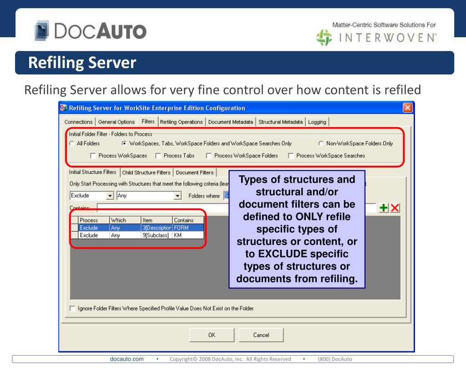Screen dimensions: 466x372
Task: Enable the Process WorkSpace Folders checkbox
Action: click(209, 156)
